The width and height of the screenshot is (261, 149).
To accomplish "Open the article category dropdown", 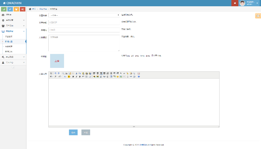I will [x=84, y=15].
